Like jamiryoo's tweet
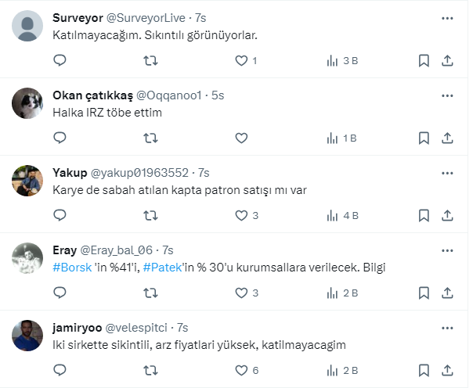Screen dimensions: 473x388 [x=241, y=370]
